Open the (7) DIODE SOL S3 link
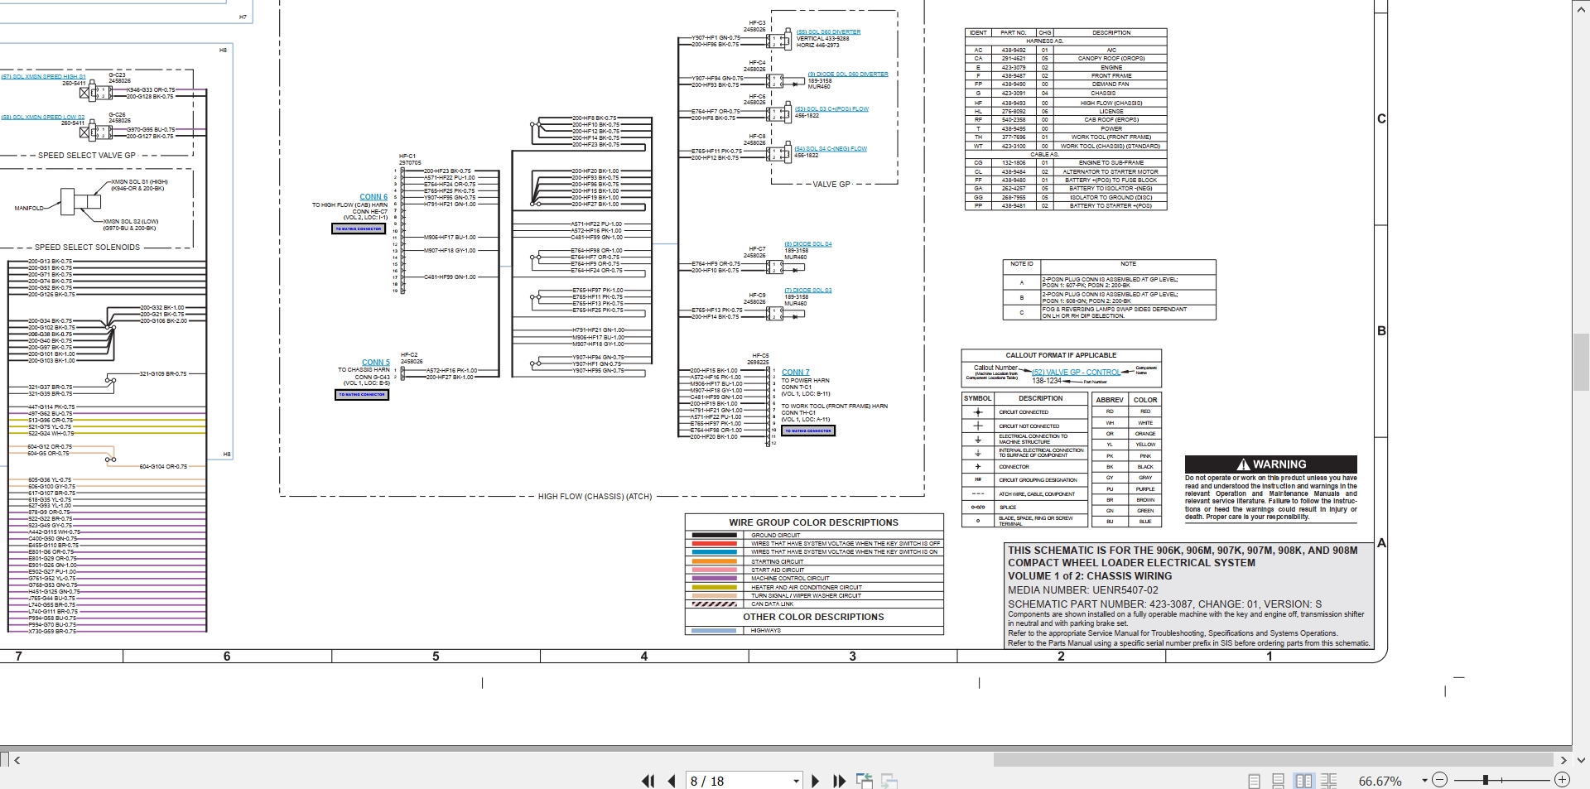1590x789 pixels. click(808, 291)
